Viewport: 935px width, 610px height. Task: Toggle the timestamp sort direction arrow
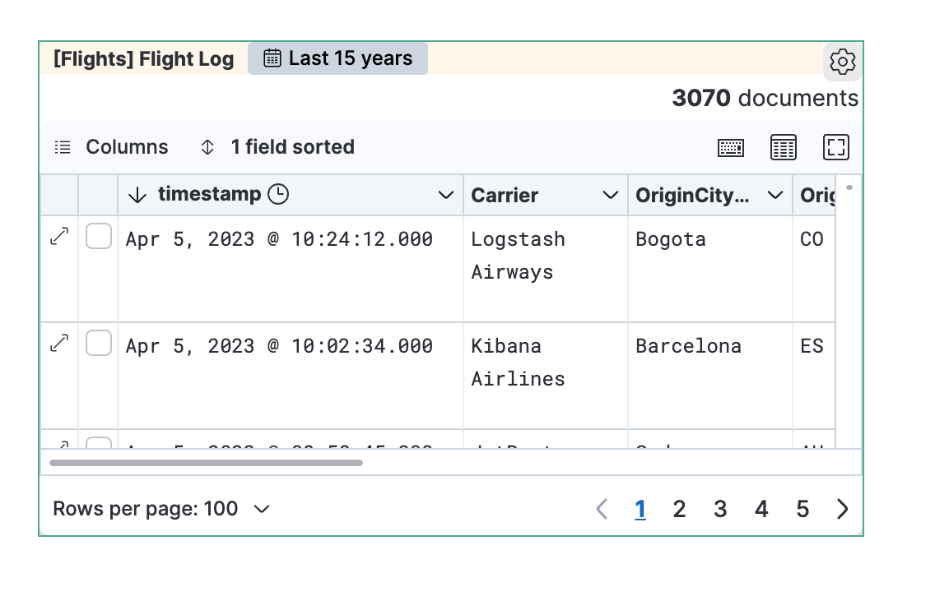(137, 194)
